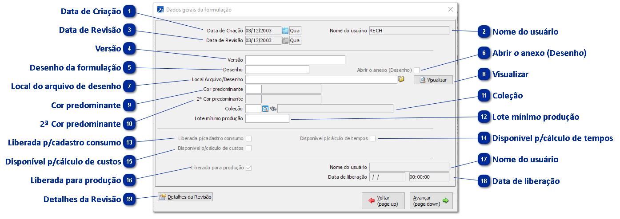Select the Cor predominante code box
Image resolution: width=620 pixels, height=219 pixels.
click(253, 89)
